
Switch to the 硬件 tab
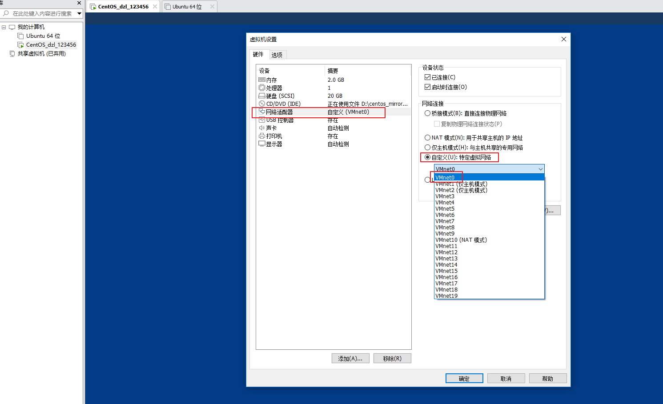click(258, 55)
